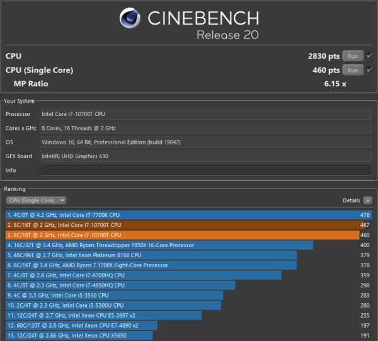Image resolution: width=378 pixels, height=341 pixels.
Task: Select ranking row 5 Xeon Platinum 8168
Action: pyautogui.click(x=189, y=255)
